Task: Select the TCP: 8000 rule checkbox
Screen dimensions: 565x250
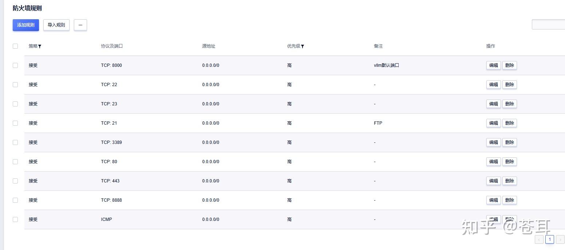Action: point(15,65)
